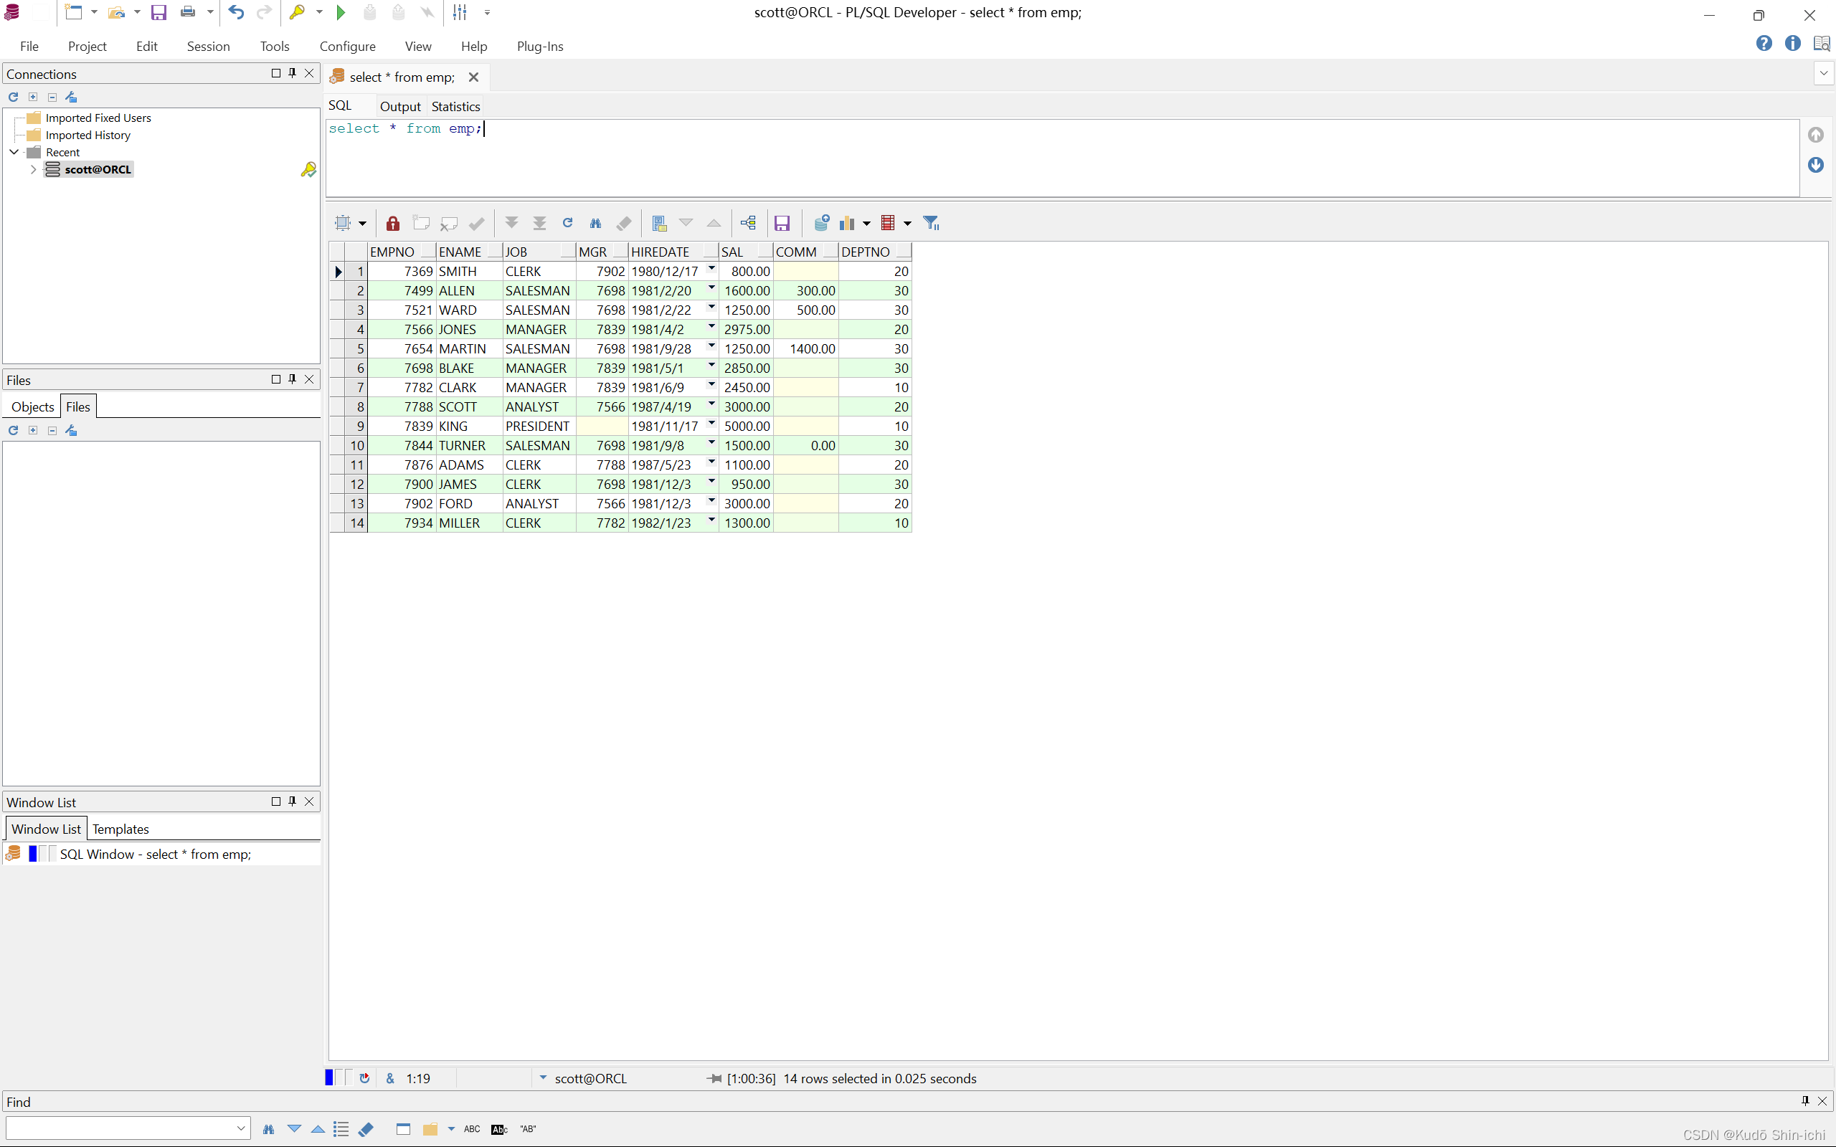Pin the Files panel
This screenshot has height=1147, width=1836.
click(x=292, y=379)
